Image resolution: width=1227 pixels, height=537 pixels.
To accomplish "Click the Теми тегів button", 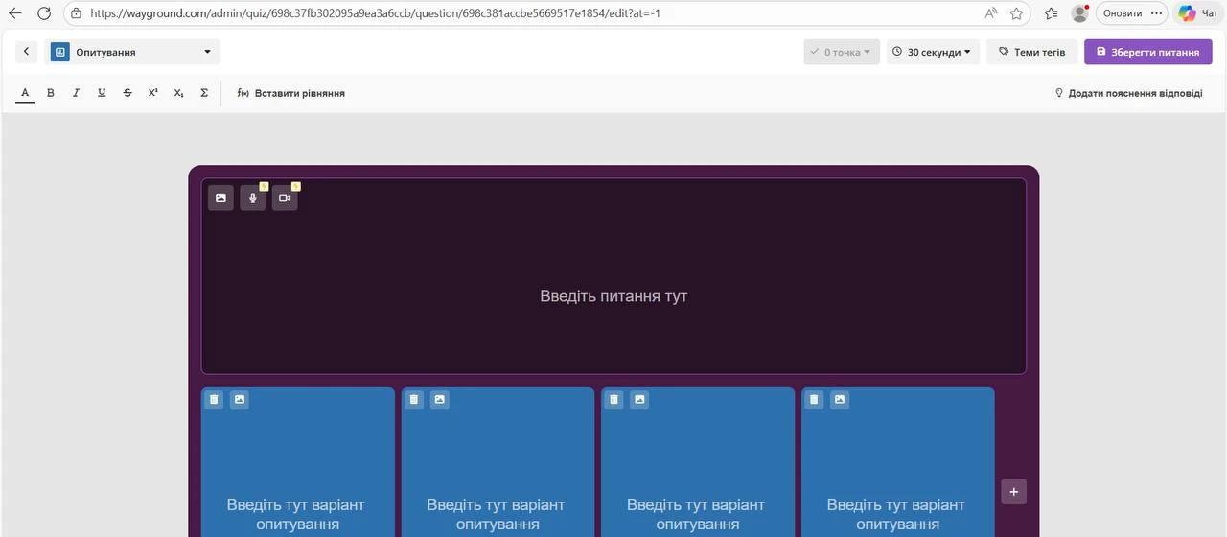I will pos(1032,52).
